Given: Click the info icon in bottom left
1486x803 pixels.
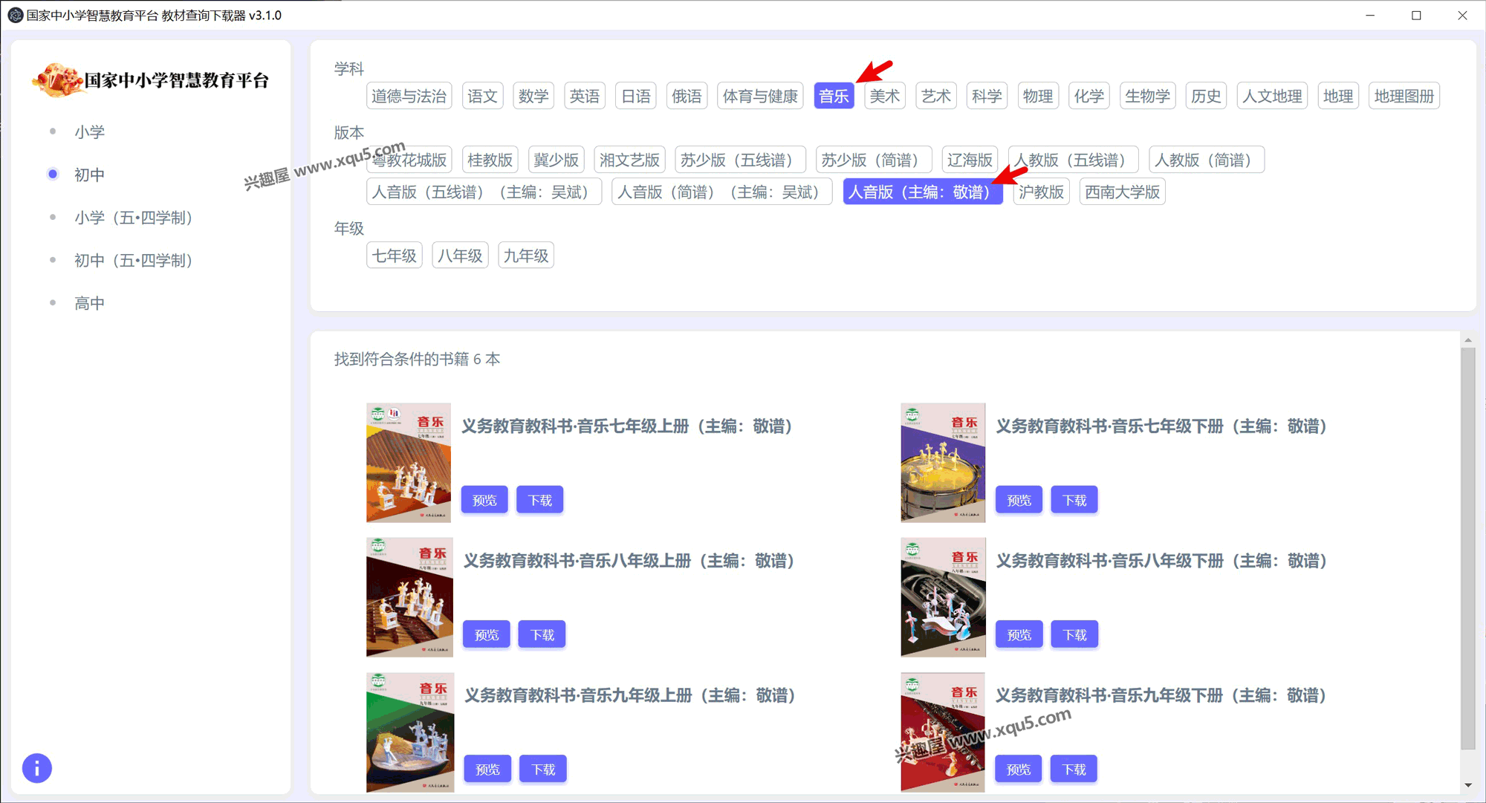Looking at the screenshot, I should (x=36, y=768).
